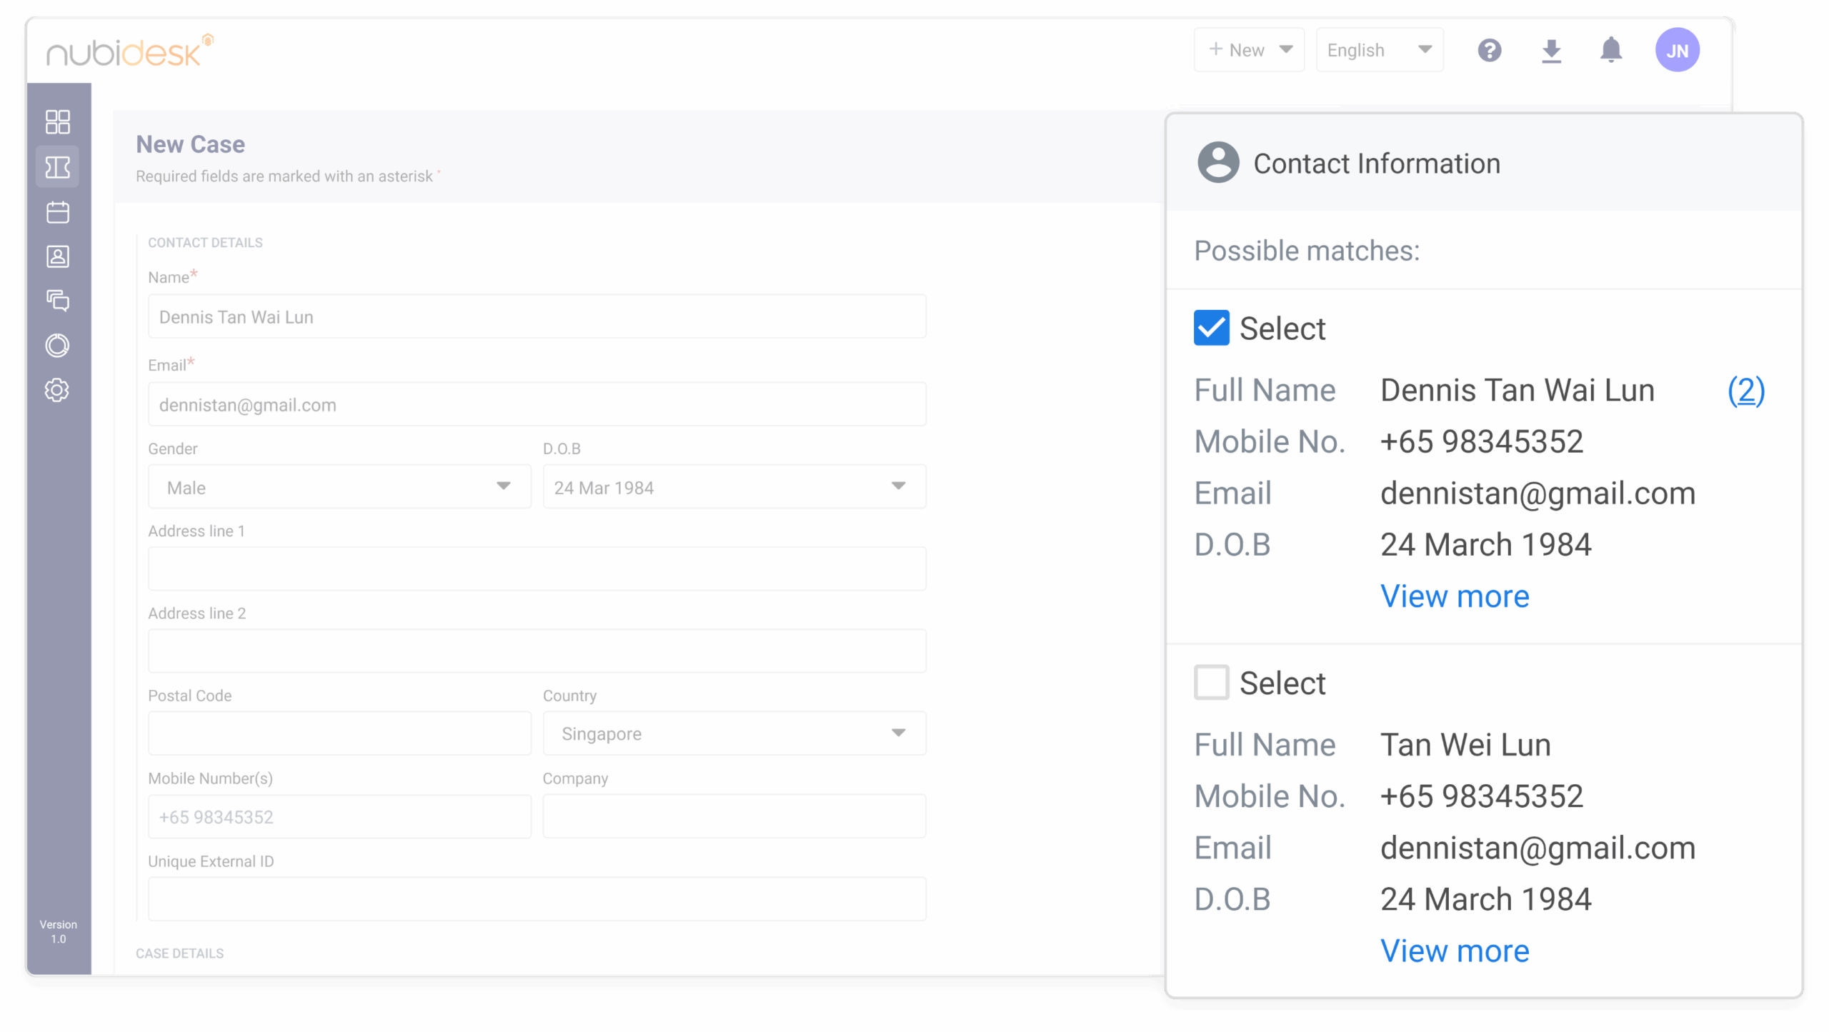
Task: Expand the Gender dropdown showing Male
Action: [x=339, y=487]
